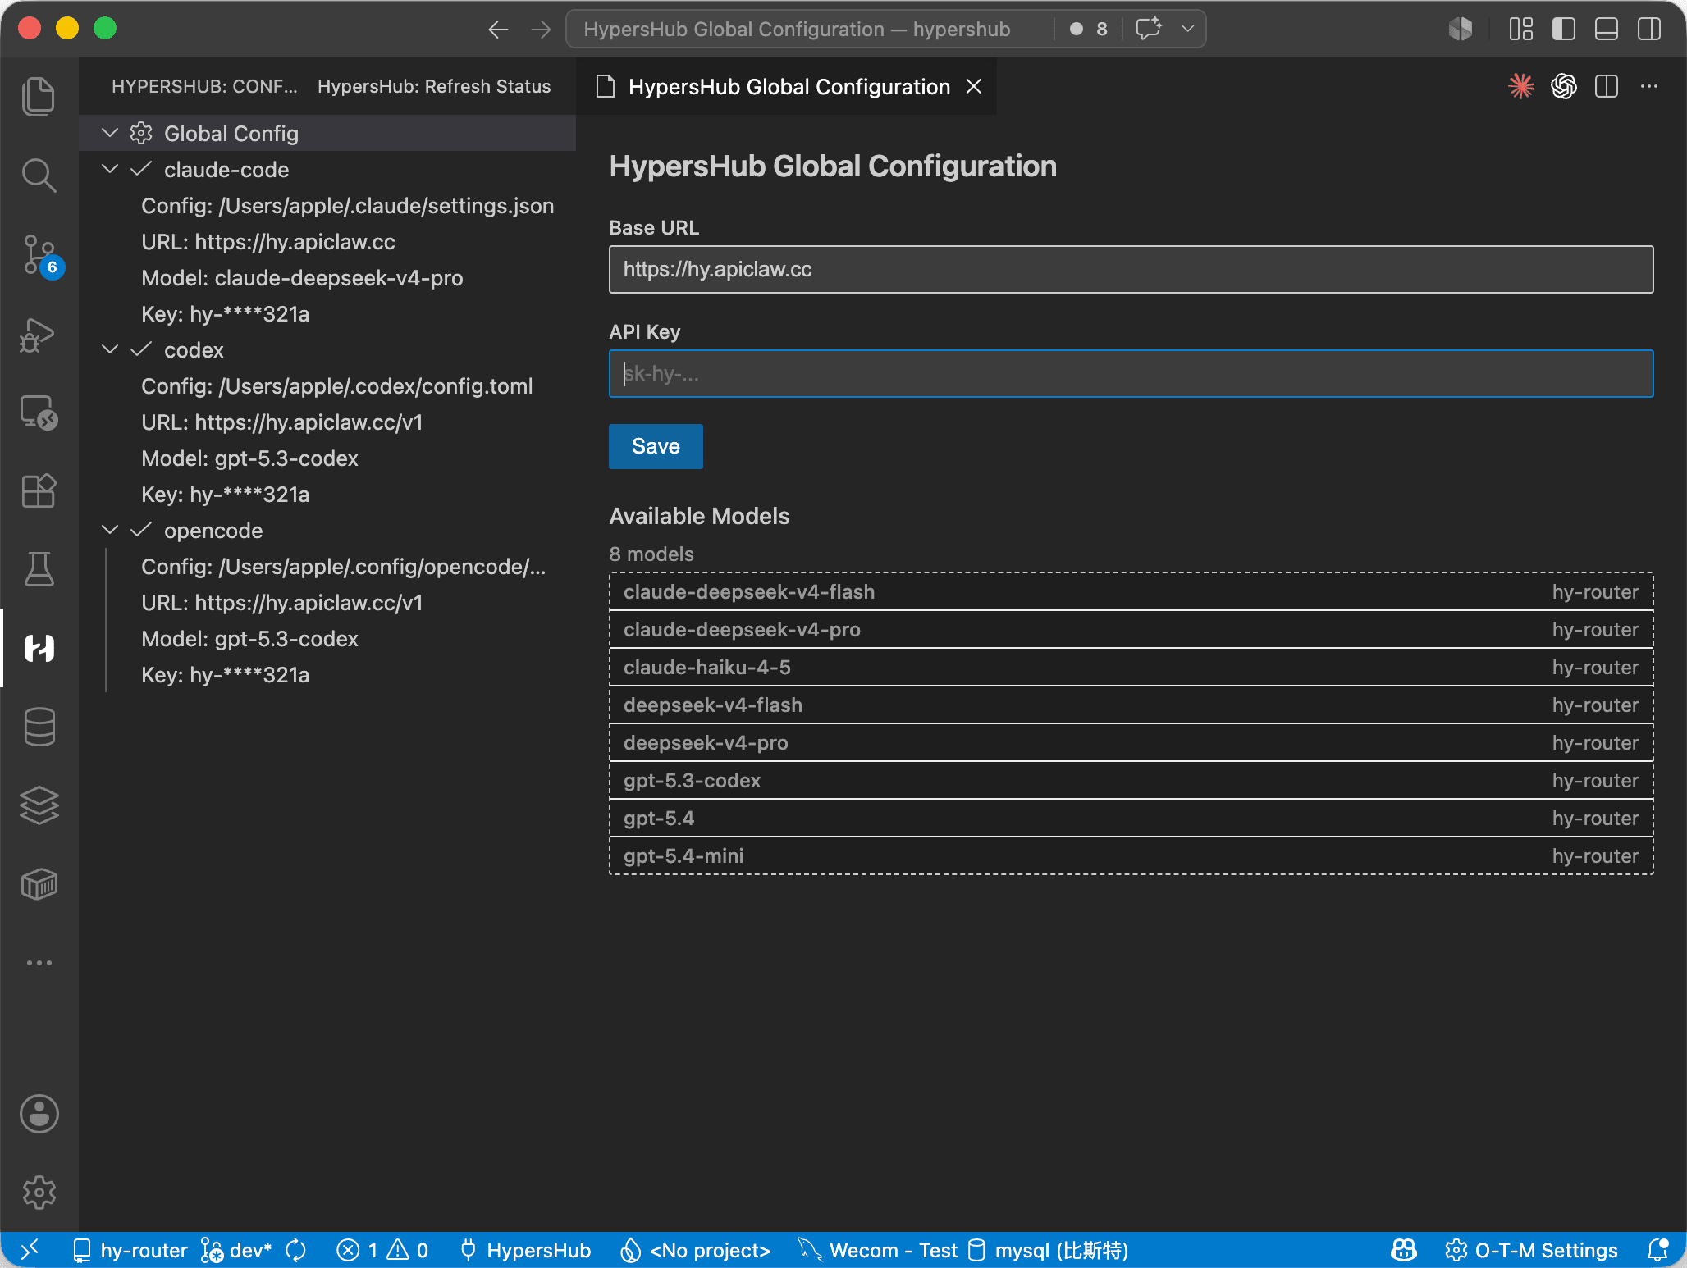
Task: Open the Remote Explorer view
Action: point(39,412)
